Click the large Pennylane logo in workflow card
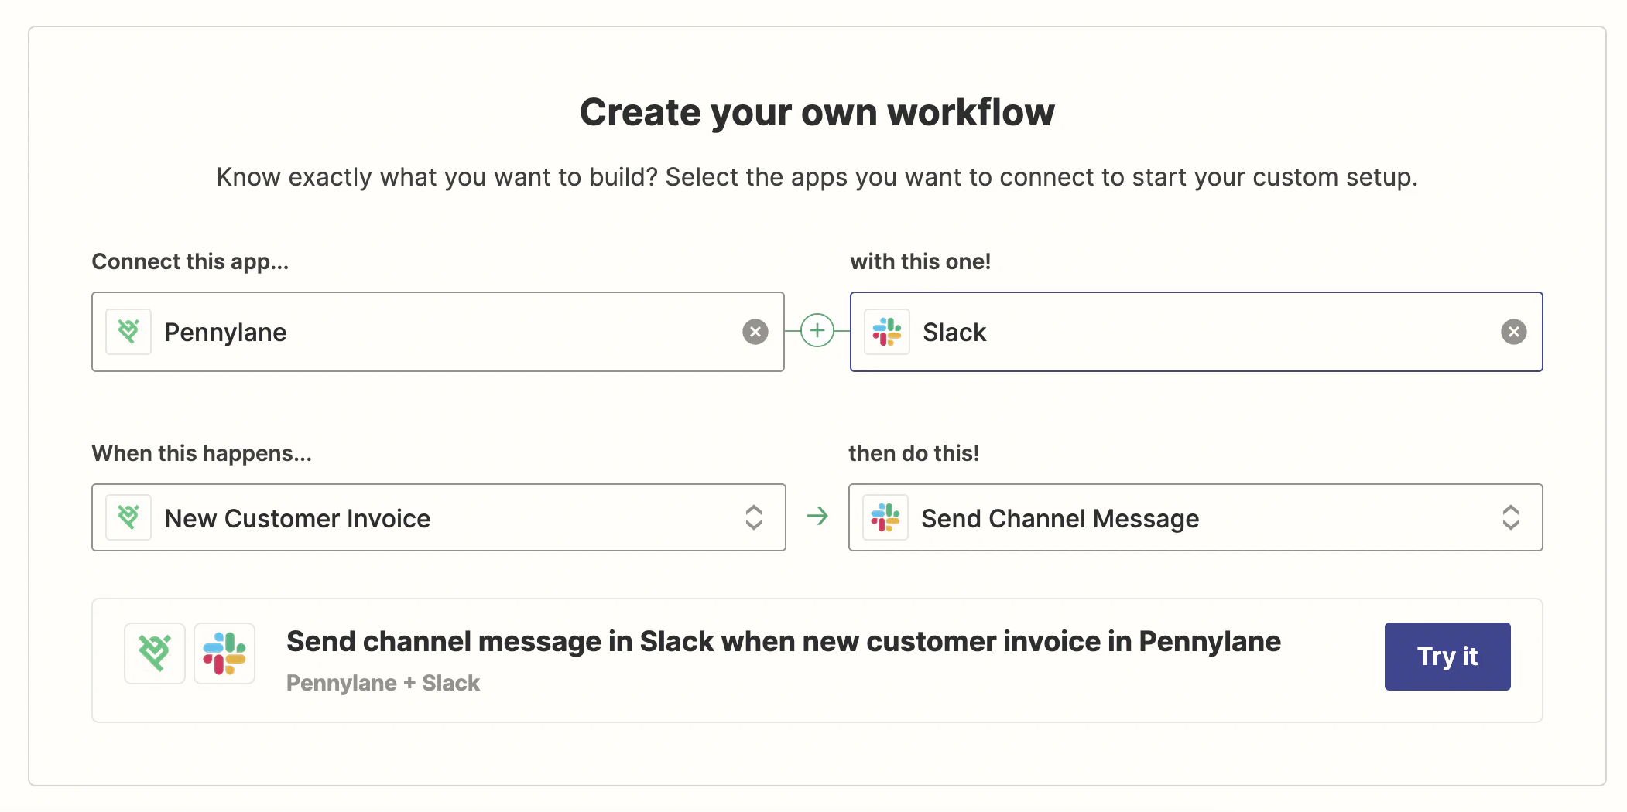1627x812 pixels. click(155, 653)
